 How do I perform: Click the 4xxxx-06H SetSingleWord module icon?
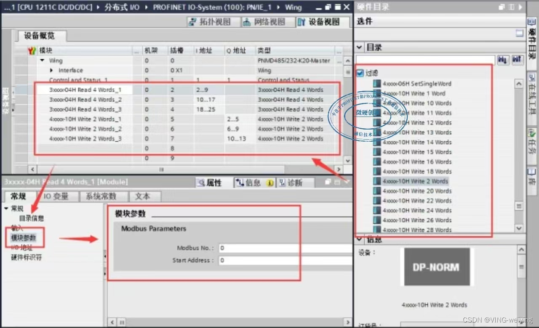tap(377, 84)
